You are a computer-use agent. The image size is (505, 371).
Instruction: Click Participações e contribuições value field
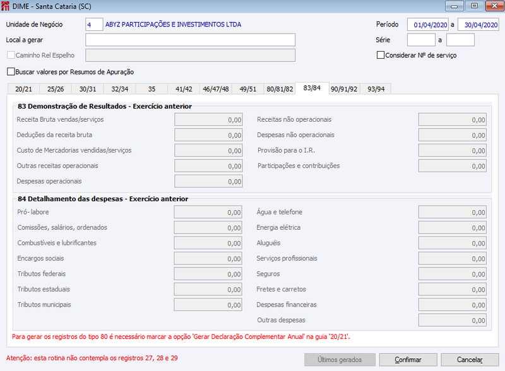pos(453,166)
